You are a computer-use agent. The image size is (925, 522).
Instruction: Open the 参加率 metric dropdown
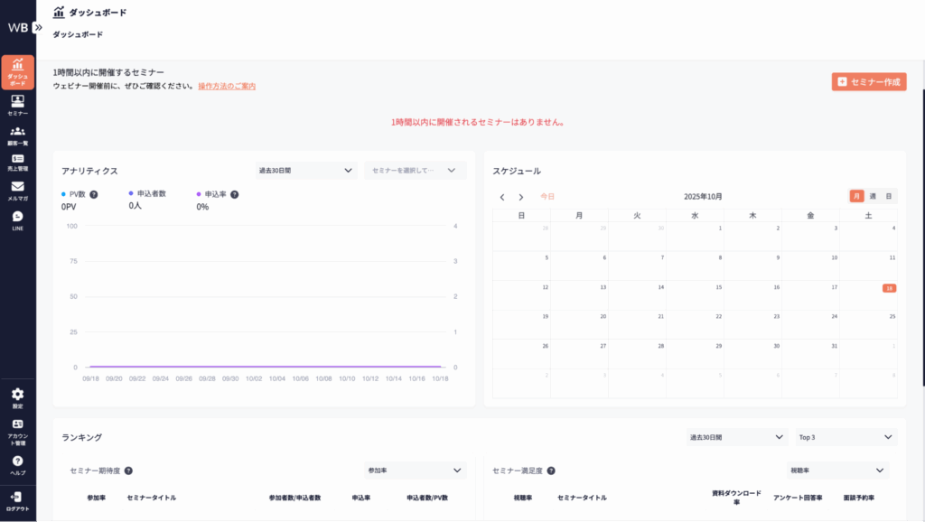(x=415, y=471)
